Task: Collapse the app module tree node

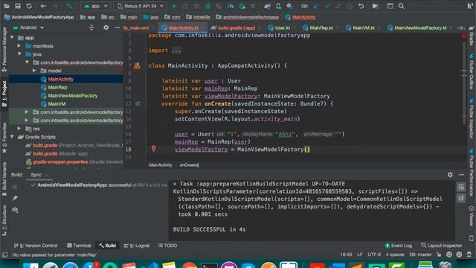Action: [x=12, y=38]
